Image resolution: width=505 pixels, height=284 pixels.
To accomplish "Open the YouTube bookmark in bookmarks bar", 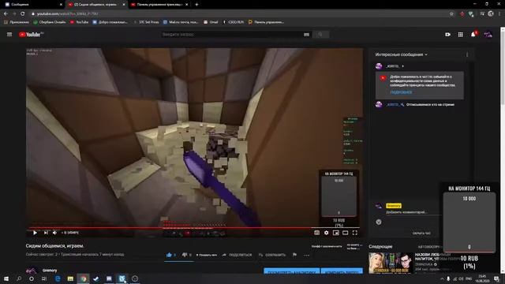I will pyautogui.click(x=79, y=22).
